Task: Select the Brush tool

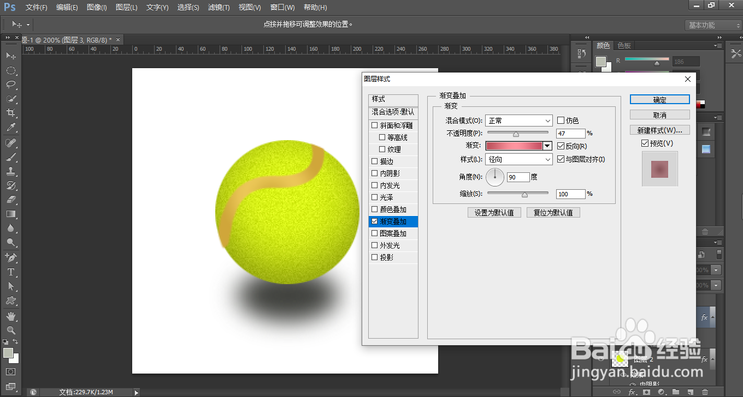Action: point(10,157)
